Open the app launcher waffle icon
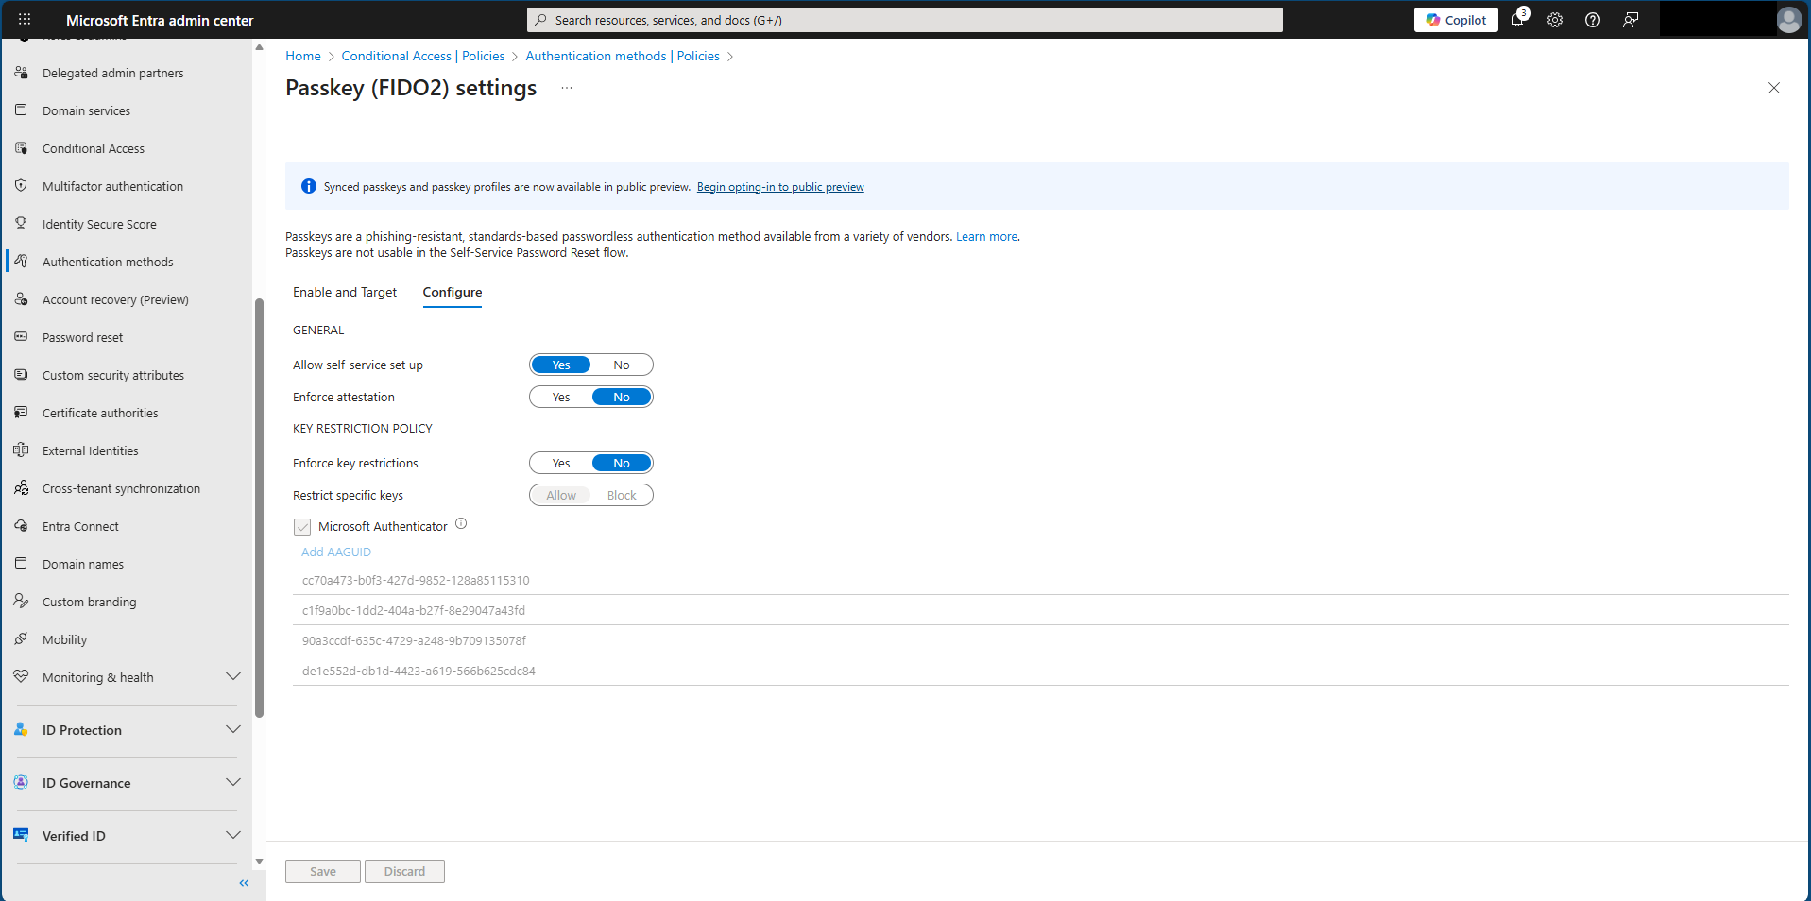The width and height of the screenshot is (1811, 901). [25, 20]
